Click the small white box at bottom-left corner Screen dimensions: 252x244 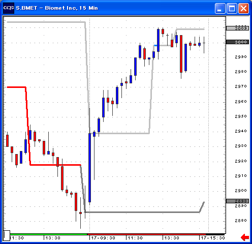click(x=7, y=235)
